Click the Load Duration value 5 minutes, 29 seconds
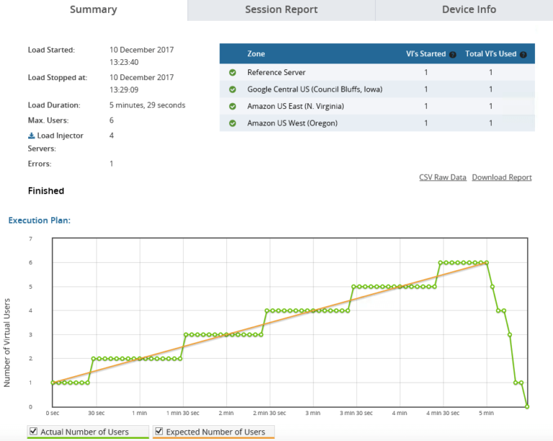This screenshot has width=553, height=441. (x=147, y=105)
